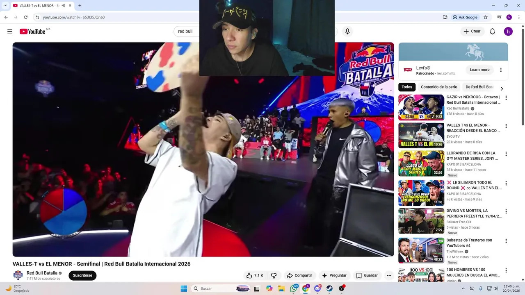Open LE SILBARON TODO EL ROUND thumbnail
Viewport: 525px width, 295px height.
421,193
